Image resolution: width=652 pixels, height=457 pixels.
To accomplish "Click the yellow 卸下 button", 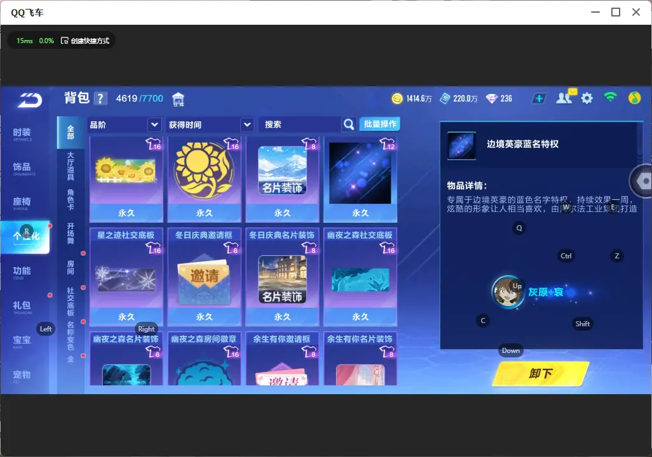I will click(x=540, y=373).
